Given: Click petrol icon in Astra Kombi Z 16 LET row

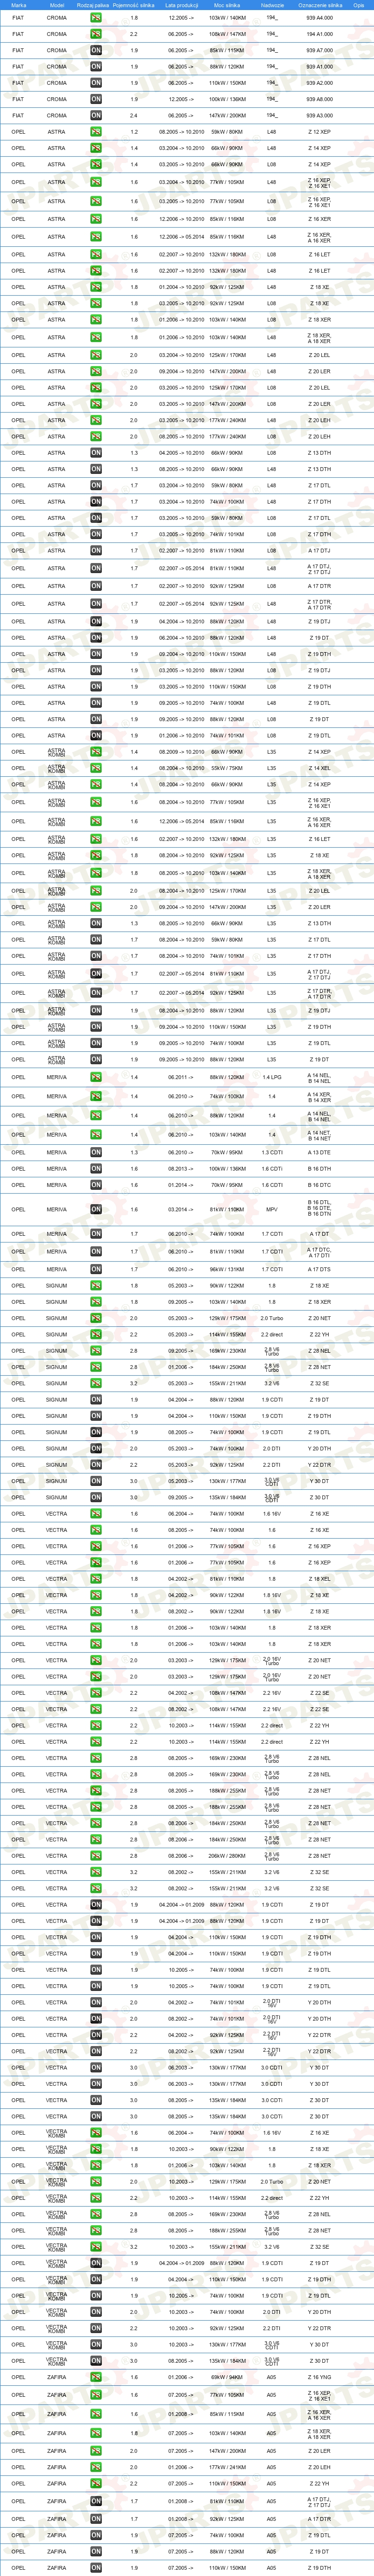Looking at the screenshot, I should [96, 839].
